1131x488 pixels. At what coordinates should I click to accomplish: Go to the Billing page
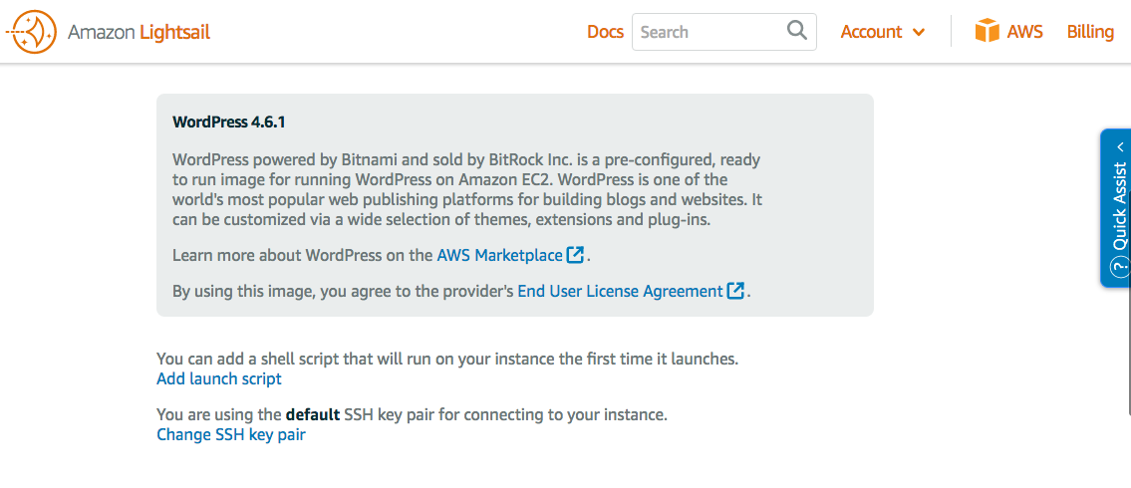pyautogui.click(x=1090, y=32)
